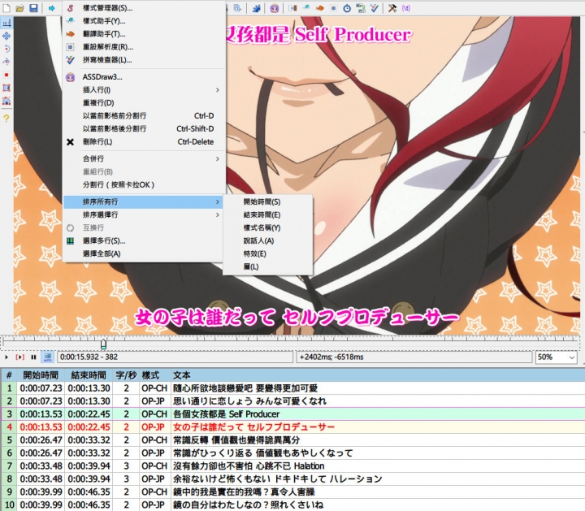585x511 pixels.
Task: Select the rotate on XY axes tool
Action: 6,62
